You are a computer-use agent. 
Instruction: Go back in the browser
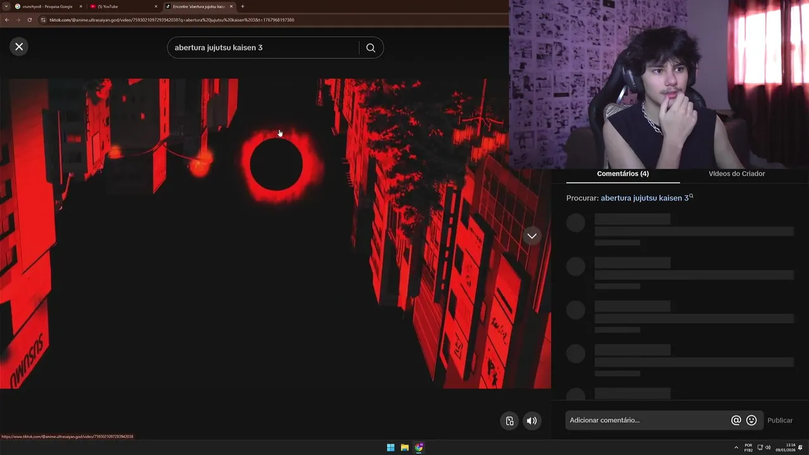7,20
